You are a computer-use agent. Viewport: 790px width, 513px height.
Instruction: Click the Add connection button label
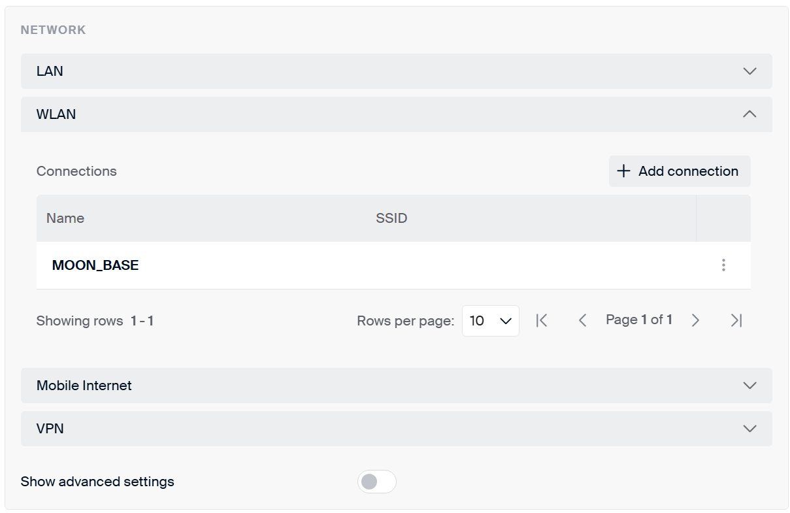click(x=688, y=171)
